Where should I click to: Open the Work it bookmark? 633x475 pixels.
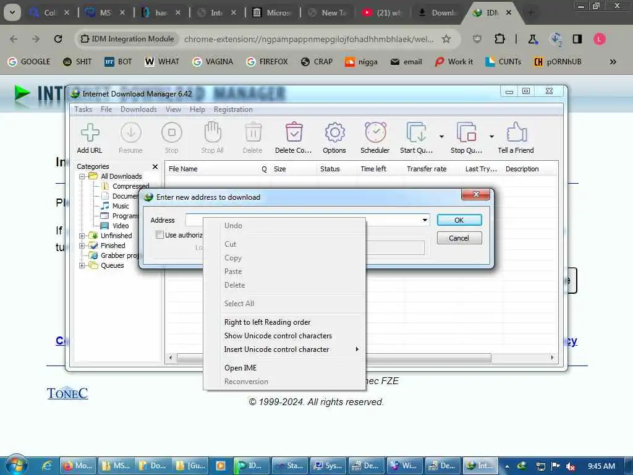coord(453,62)
